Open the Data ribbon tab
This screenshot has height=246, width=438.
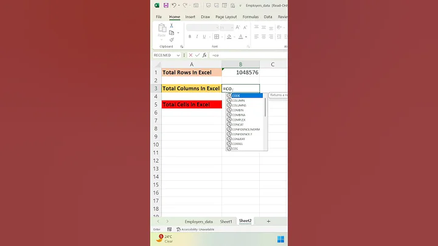pyautogui.click(x=268, y=17)
